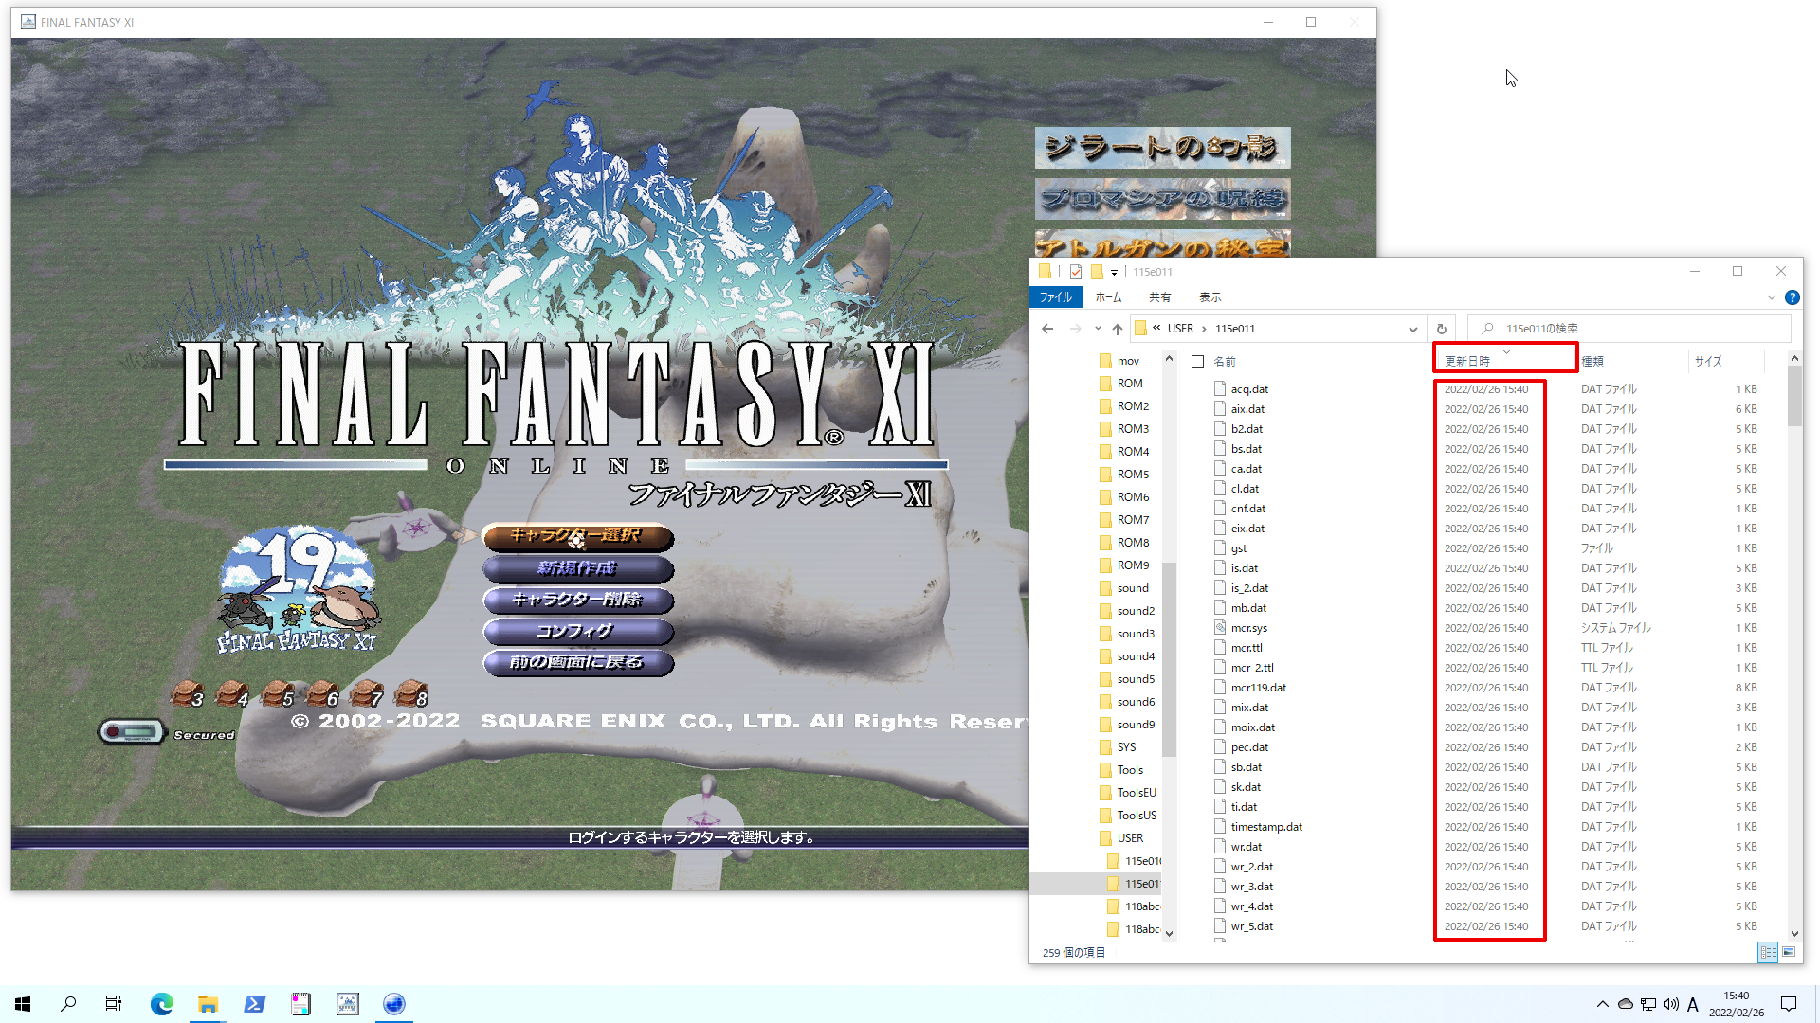
Task: Click コンフィグ game button
Action: (578, 631)
